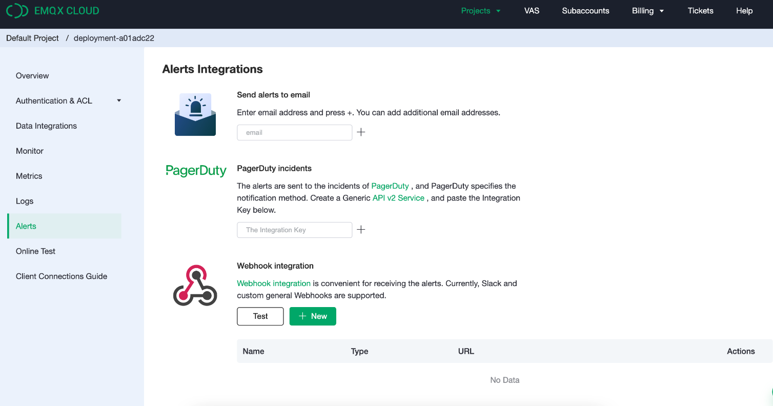Click the 'Webhook integration' section title
773x406 pixels.
(275, 266)
